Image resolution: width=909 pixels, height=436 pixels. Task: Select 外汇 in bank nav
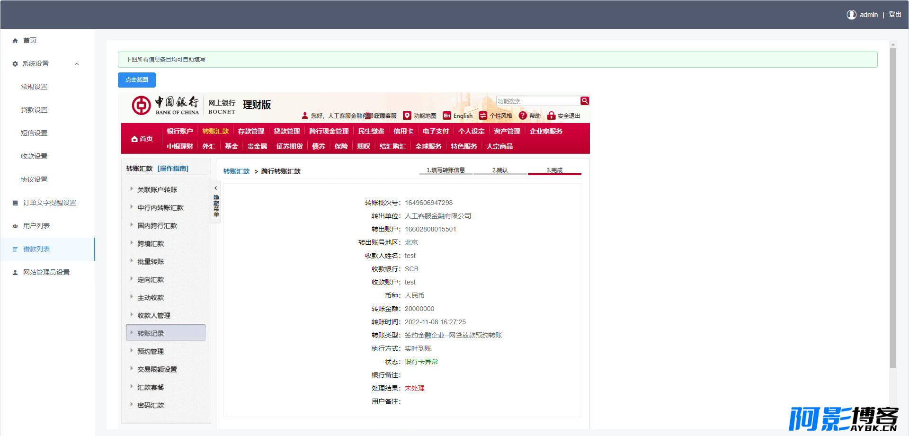(209, 146)
